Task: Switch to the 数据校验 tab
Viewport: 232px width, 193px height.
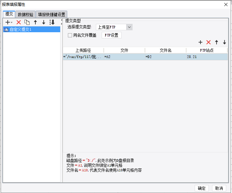Action: coord(25,14)
